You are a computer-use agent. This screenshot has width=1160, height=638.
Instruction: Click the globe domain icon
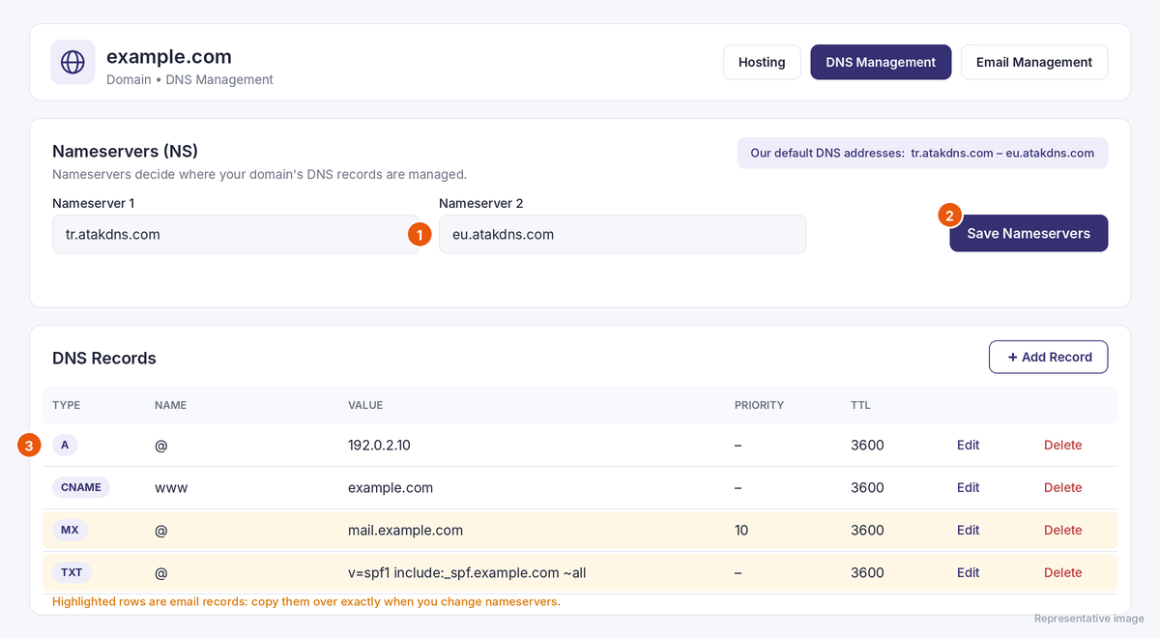click(72, 62)
